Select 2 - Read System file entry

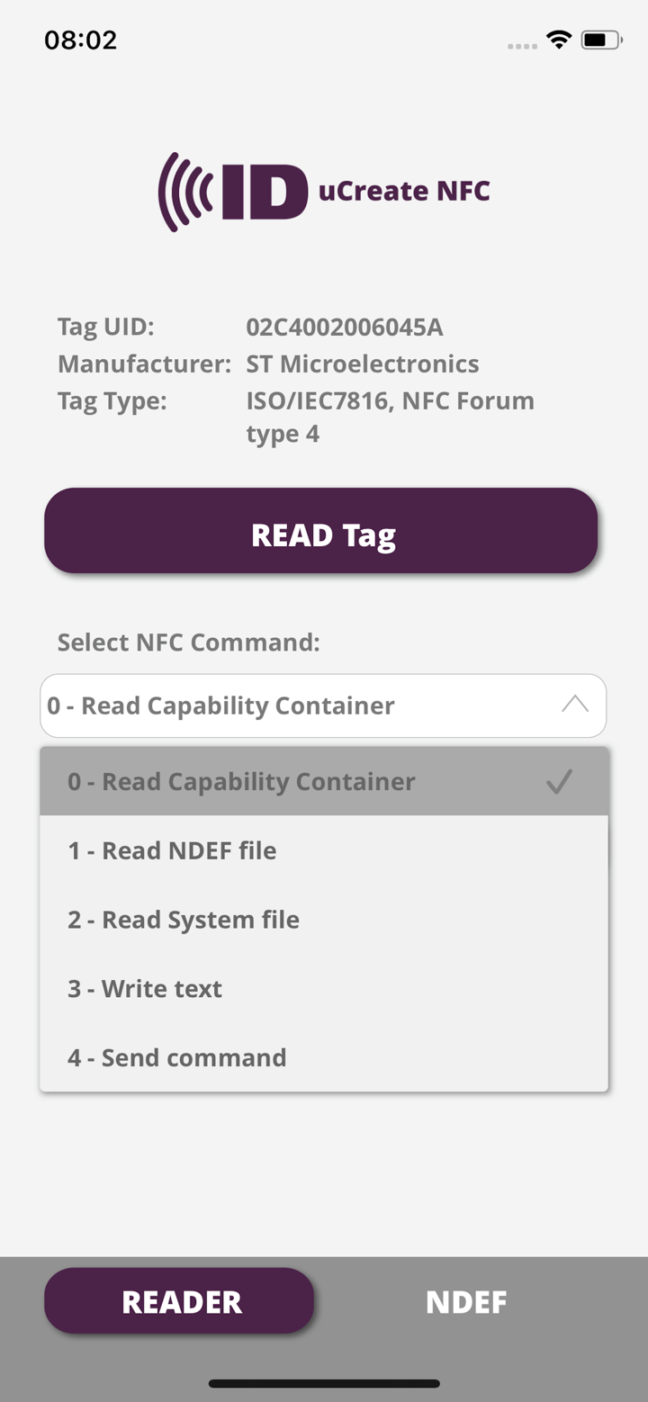pos(183,919)
